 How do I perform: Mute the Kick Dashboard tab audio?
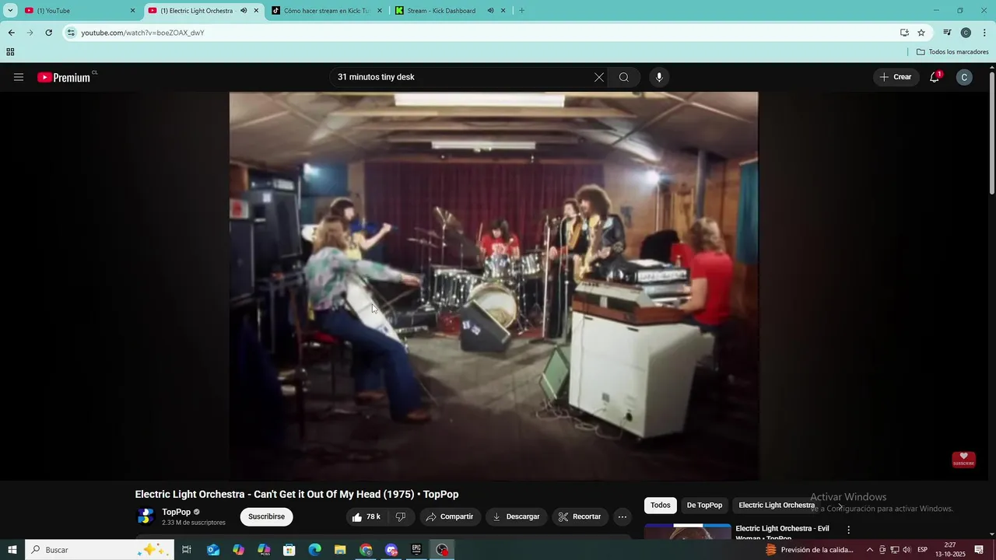(x=490, y=11)
